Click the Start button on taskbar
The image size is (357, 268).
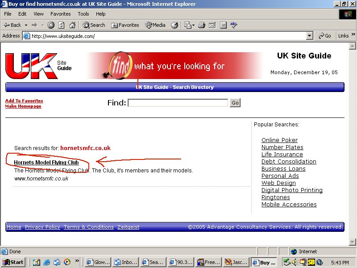coord(13,262)
